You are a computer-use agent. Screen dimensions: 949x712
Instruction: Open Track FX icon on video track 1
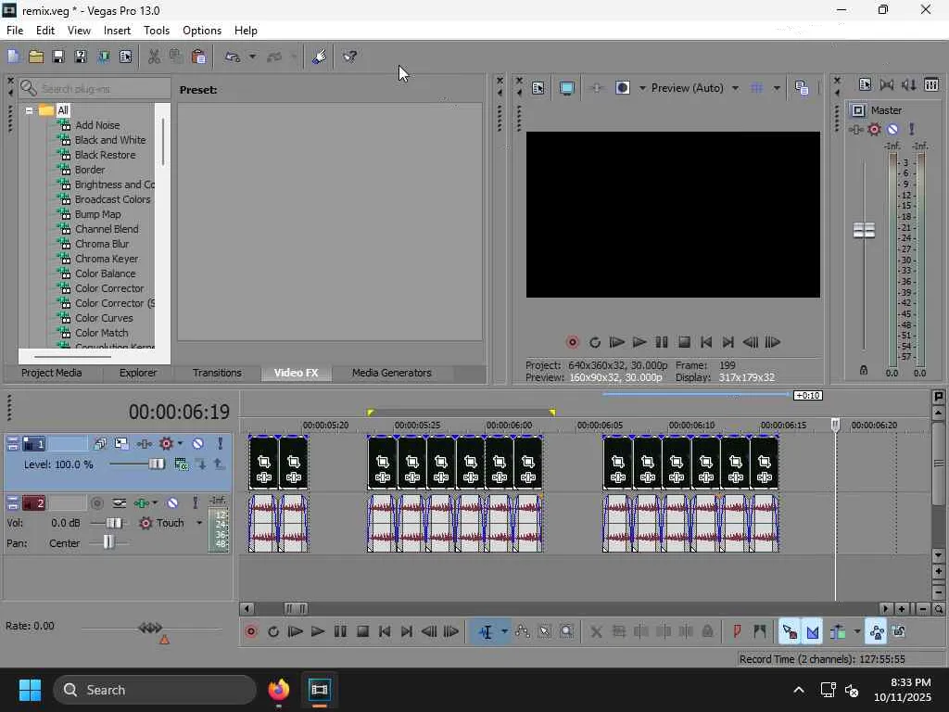144,444
